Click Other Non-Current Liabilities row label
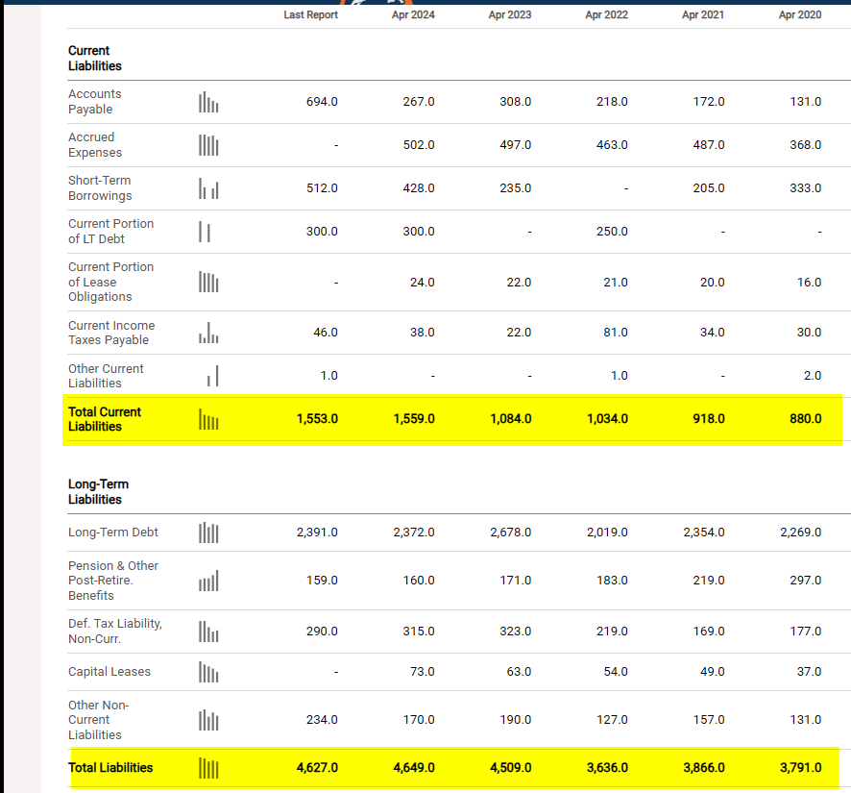Screen dimensions: 851x793 [x=98, y=720]
